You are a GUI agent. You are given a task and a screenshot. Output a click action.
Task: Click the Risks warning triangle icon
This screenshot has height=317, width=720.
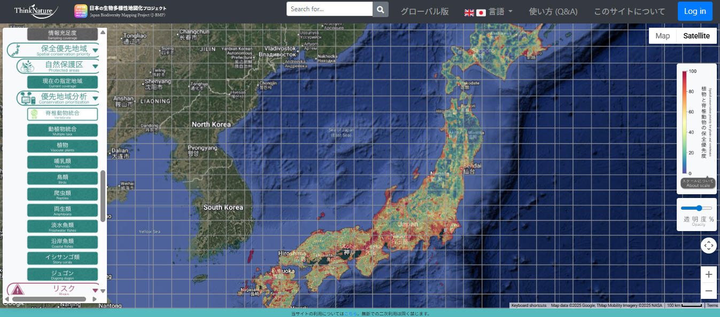[x=18, y=290]
